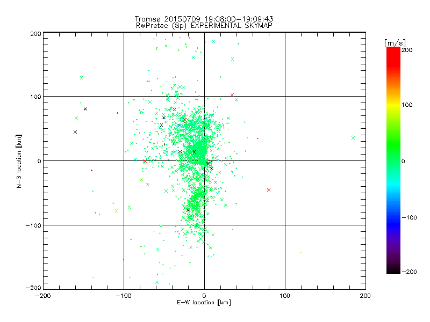Click the y-axis tick label '100'

tap(35, 97)
